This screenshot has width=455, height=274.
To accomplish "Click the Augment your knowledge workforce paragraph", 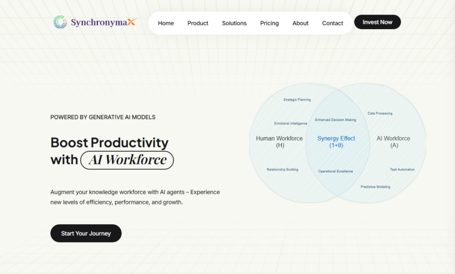I will [x=135, y=197].
